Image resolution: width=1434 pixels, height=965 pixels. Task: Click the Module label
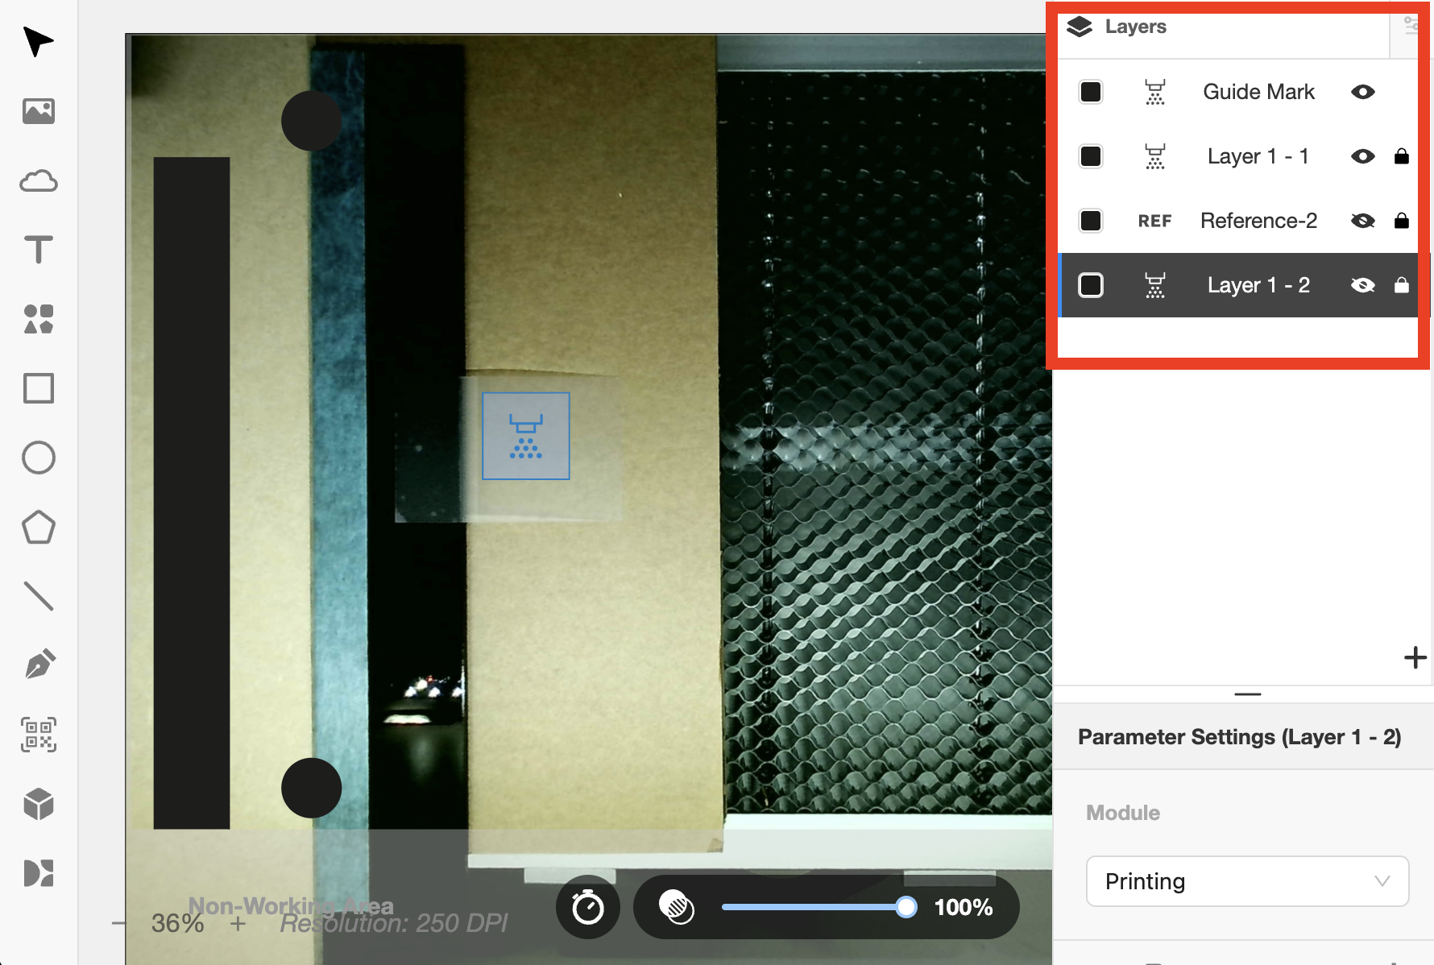point(1123,813)
